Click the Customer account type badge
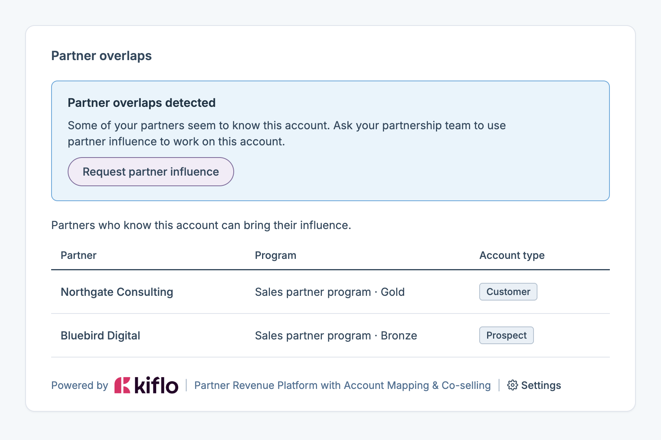 (508, 292)
